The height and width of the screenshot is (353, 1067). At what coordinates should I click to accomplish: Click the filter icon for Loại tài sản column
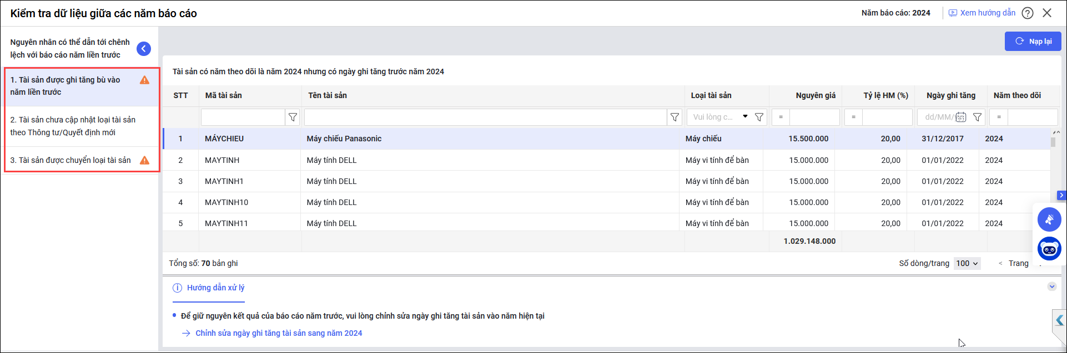pyautogui.click(x=759, y=117)
